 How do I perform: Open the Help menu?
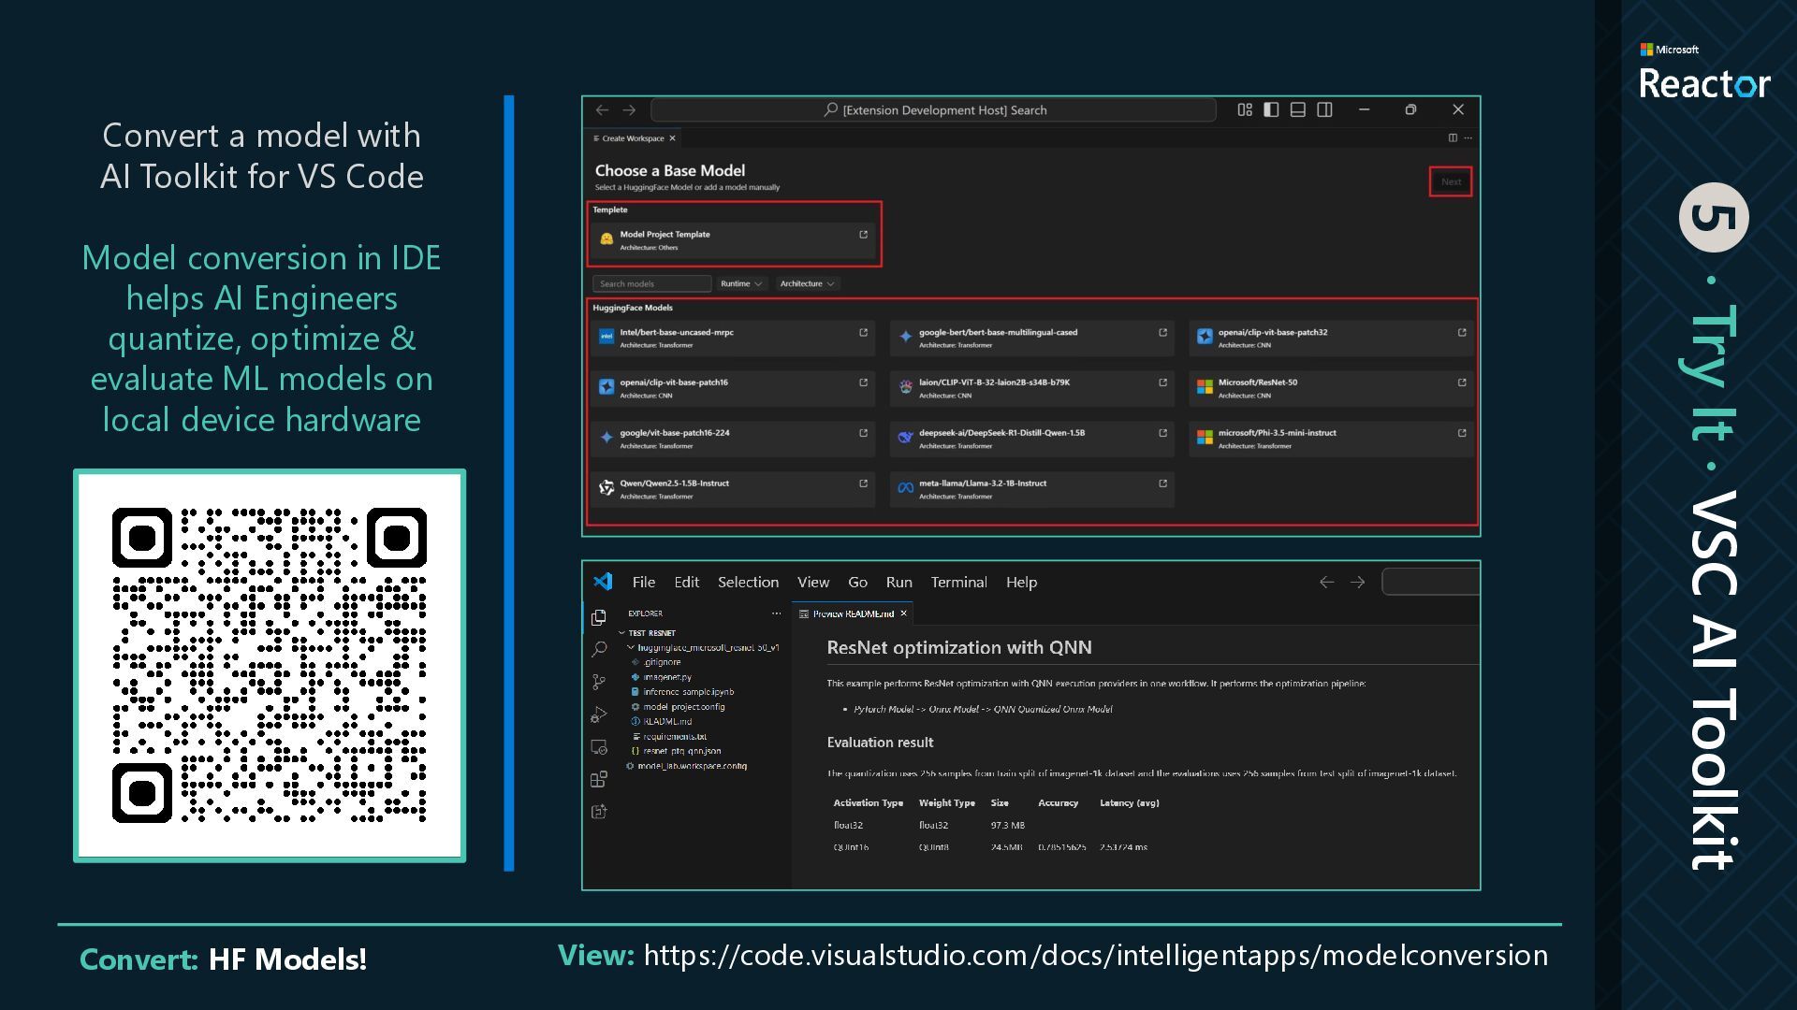[x=1021, y=582]
